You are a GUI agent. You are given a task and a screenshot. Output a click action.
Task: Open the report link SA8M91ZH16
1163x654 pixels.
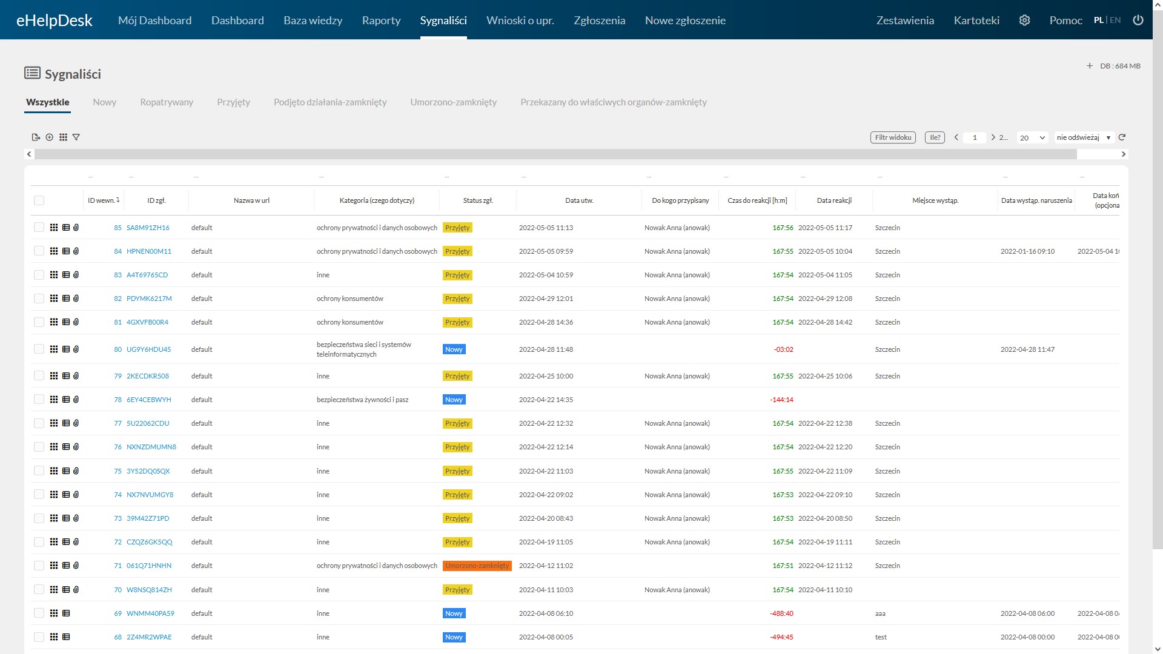148,228
